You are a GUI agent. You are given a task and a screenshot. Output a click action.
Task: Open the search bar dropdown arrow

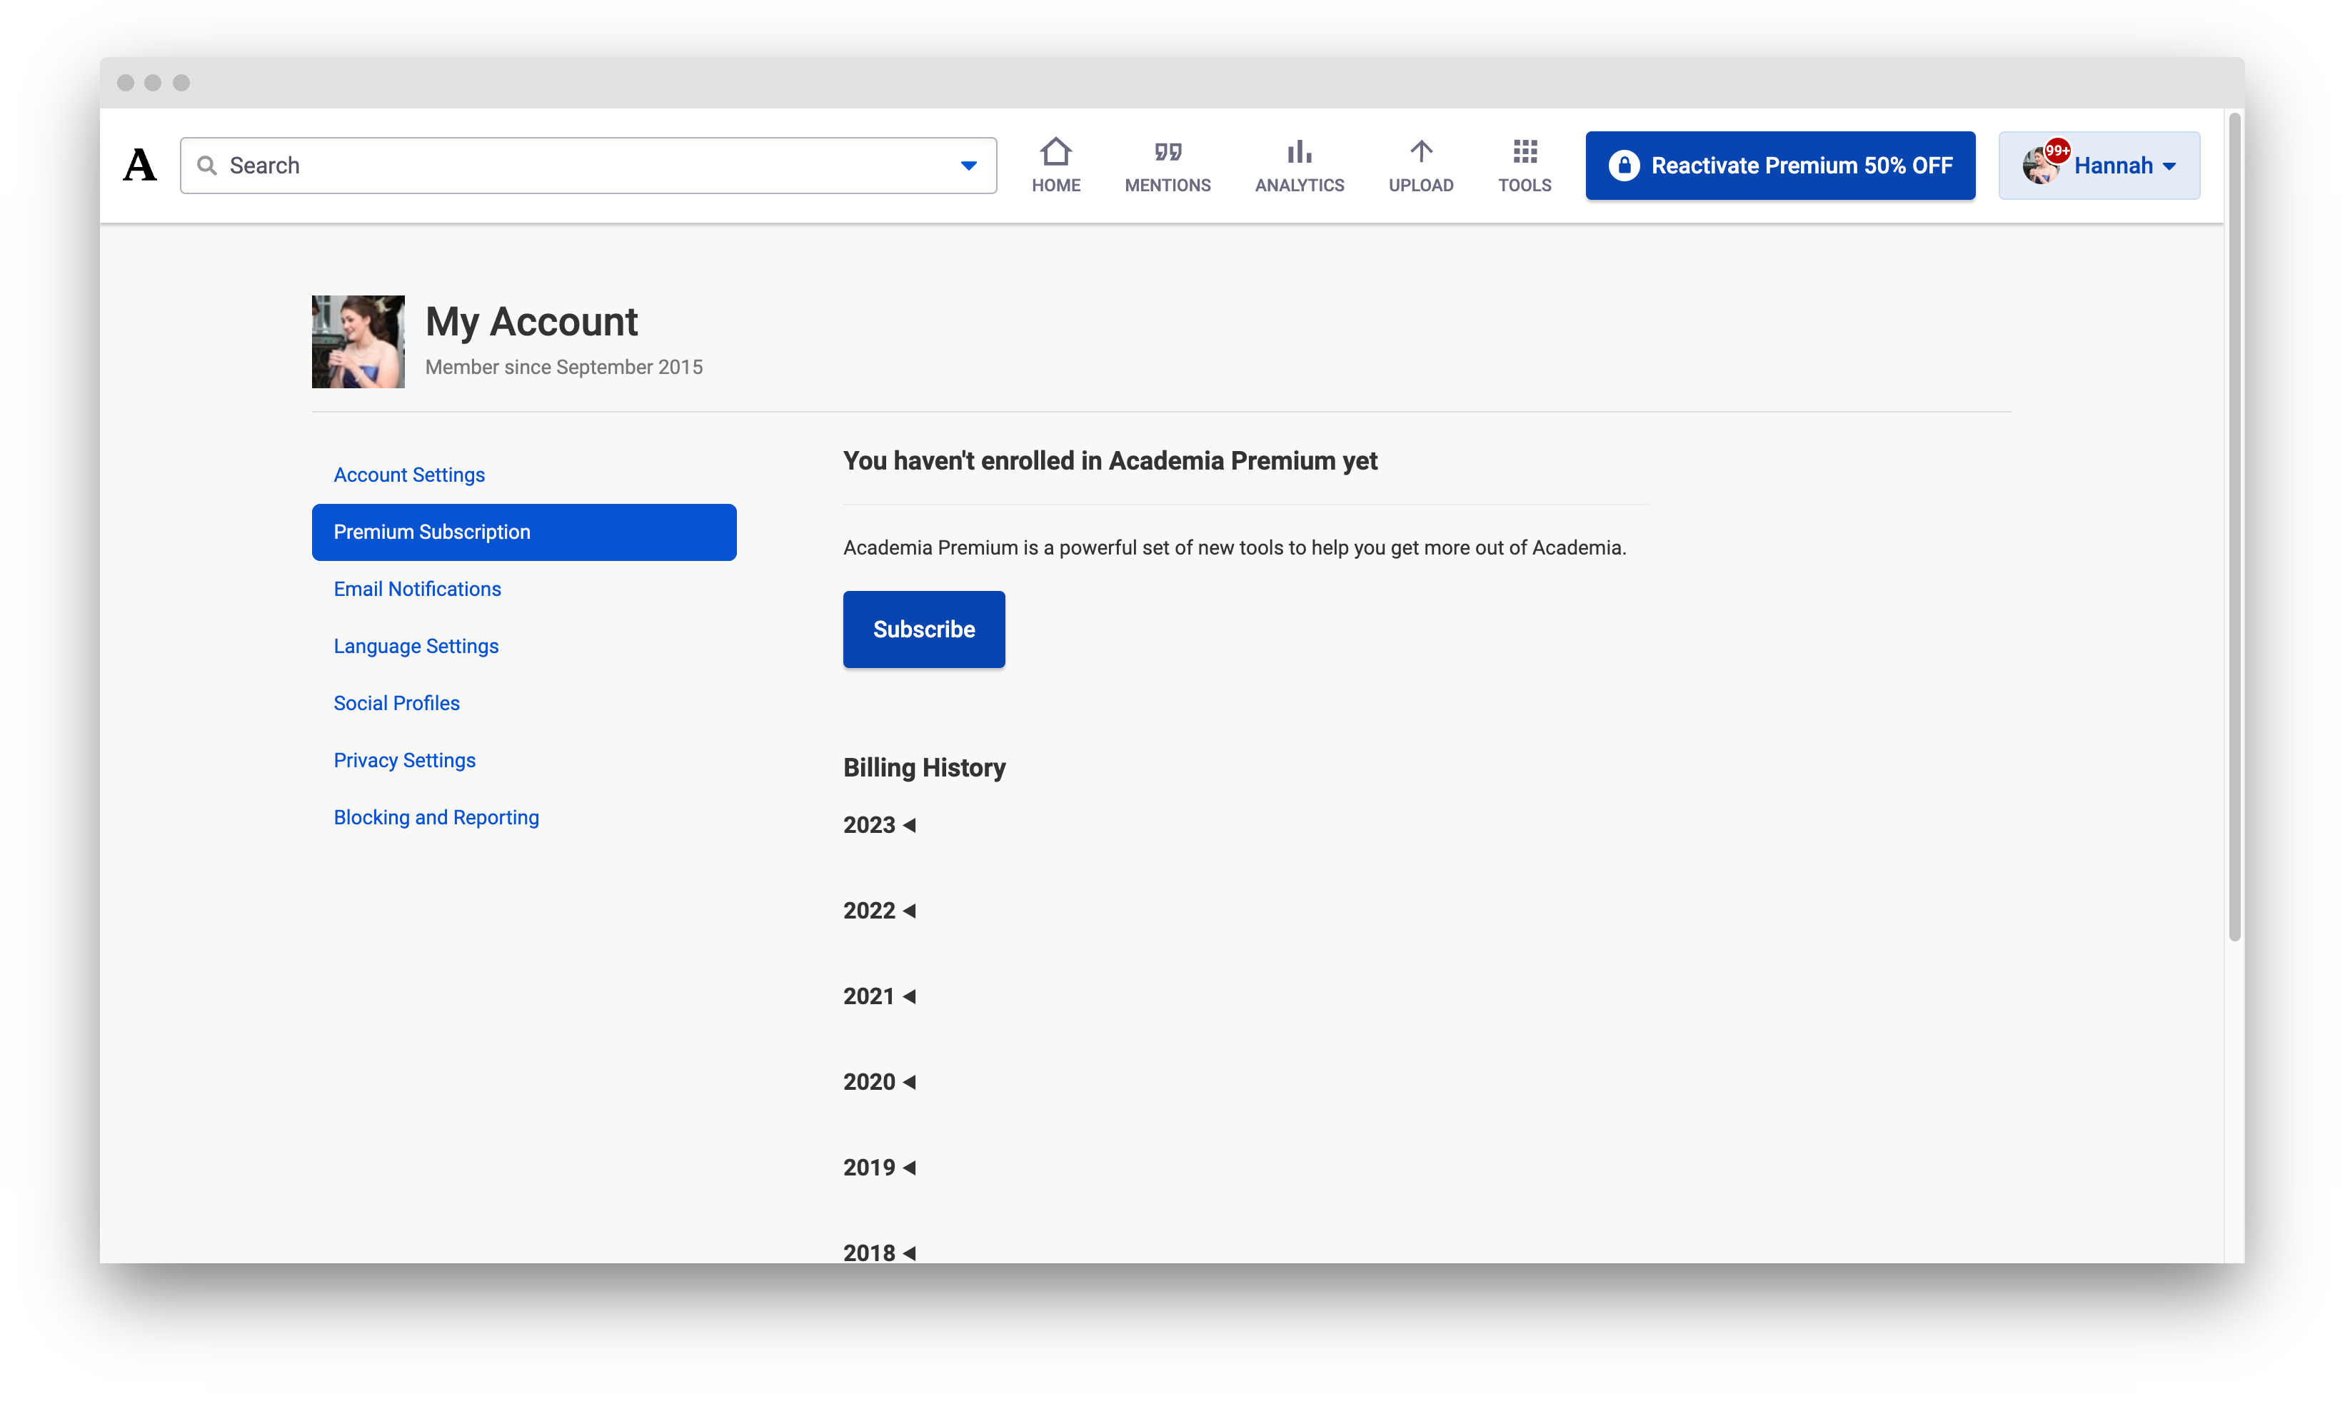coord(968,166)
